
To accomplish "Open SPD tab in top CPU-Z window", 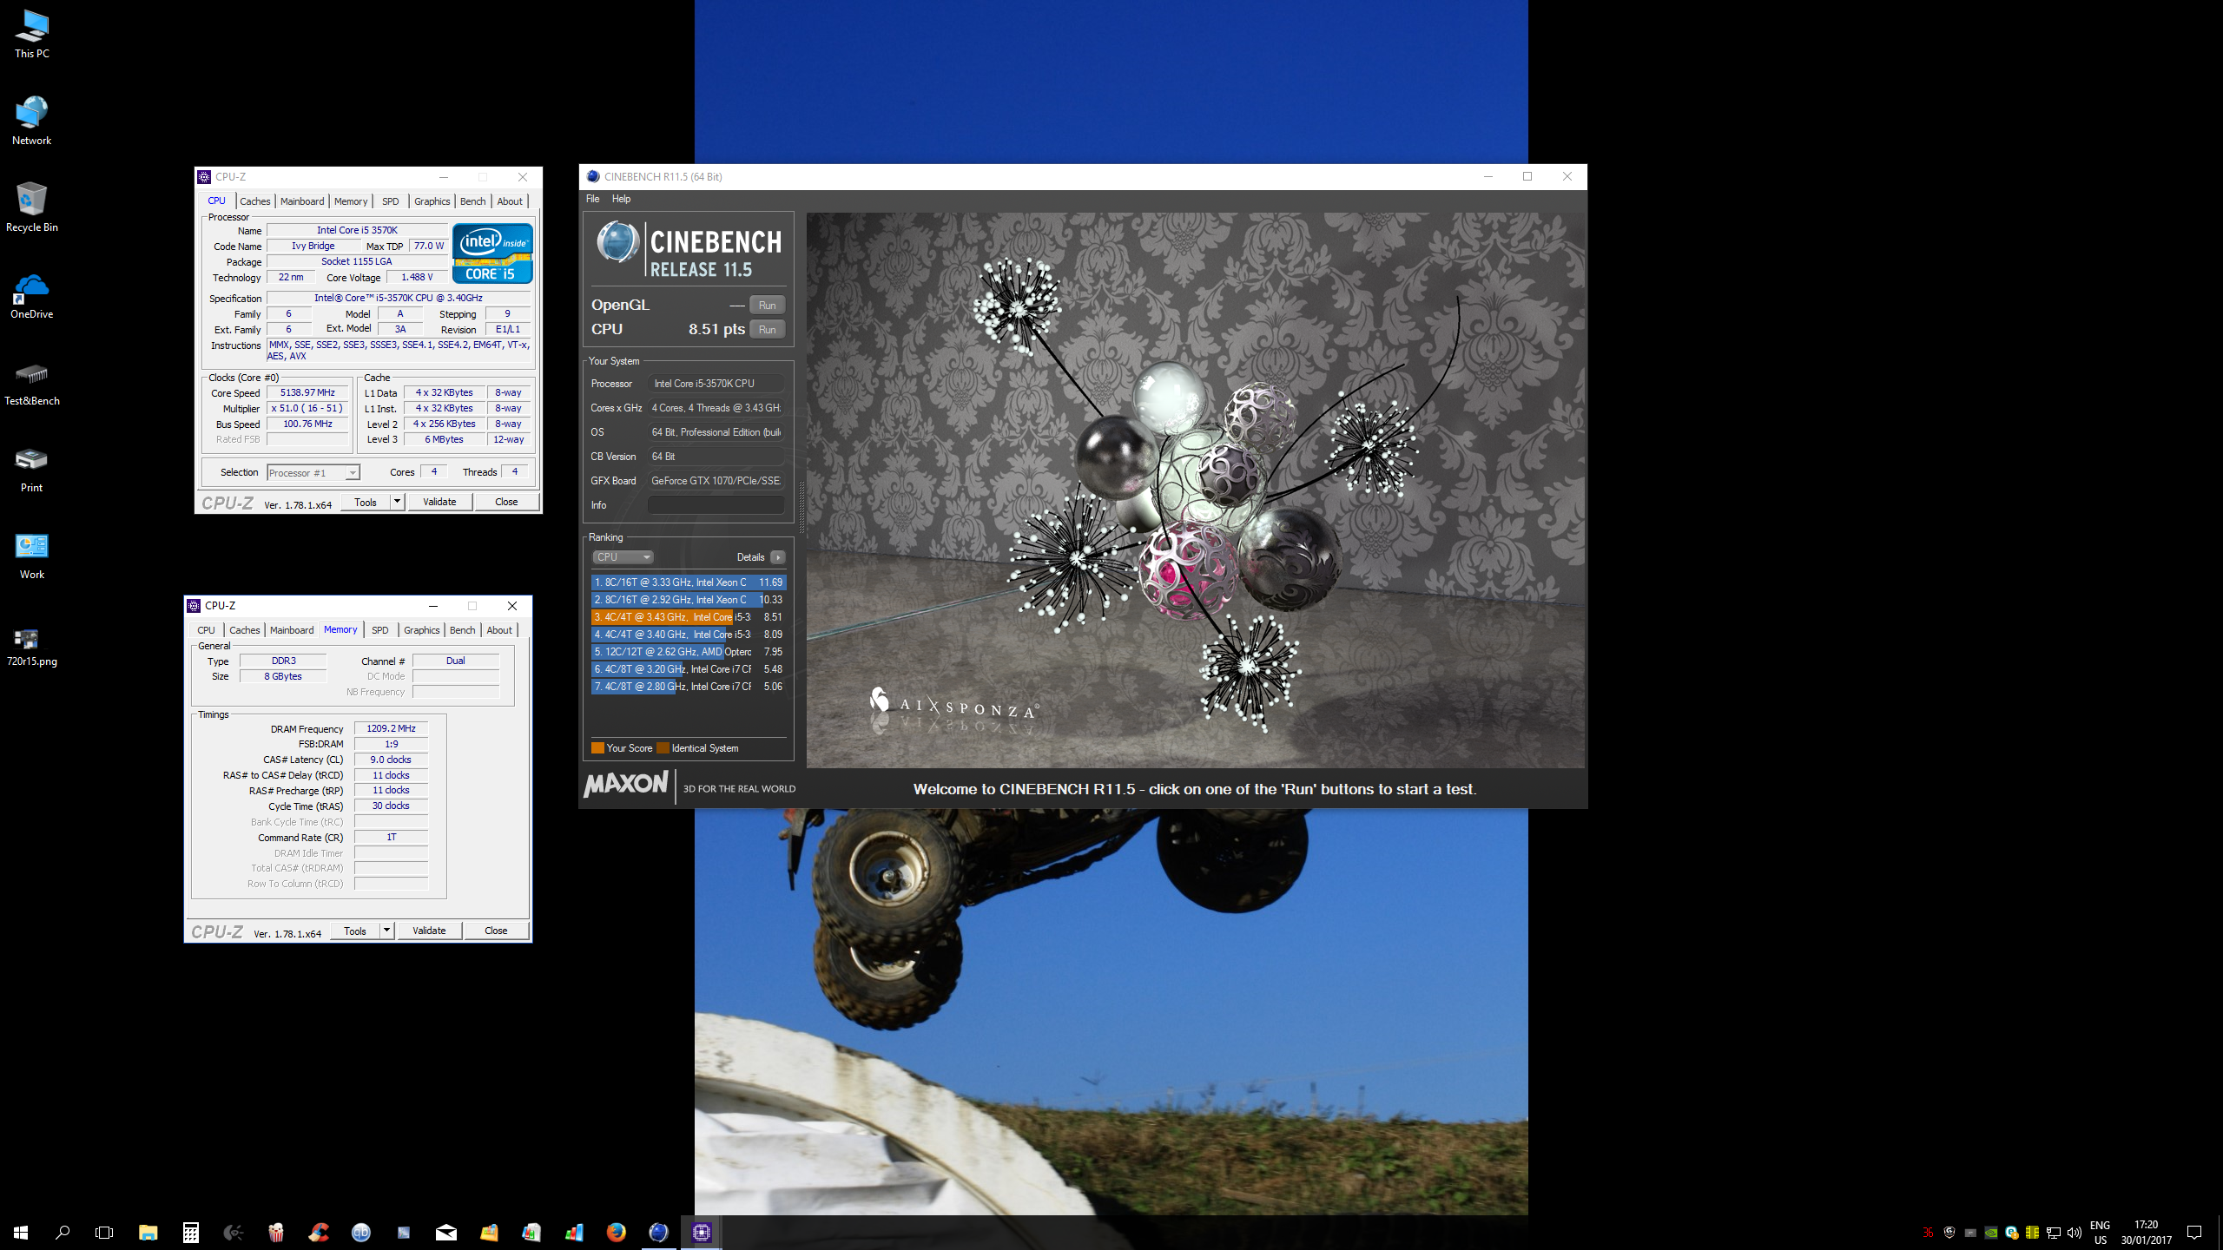I will pyautogui.click(x=391, y=201).
